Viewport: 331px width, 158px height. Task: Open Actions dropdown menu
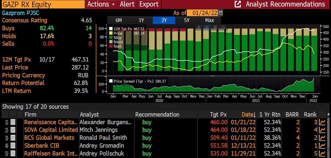coord(101,4)
